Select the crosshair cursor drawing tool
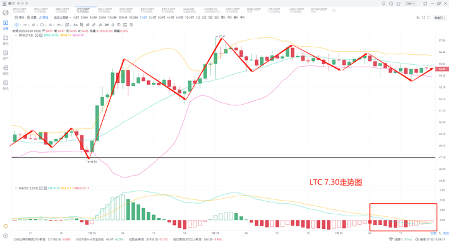449x243 pixels. (x=17, y=25)
